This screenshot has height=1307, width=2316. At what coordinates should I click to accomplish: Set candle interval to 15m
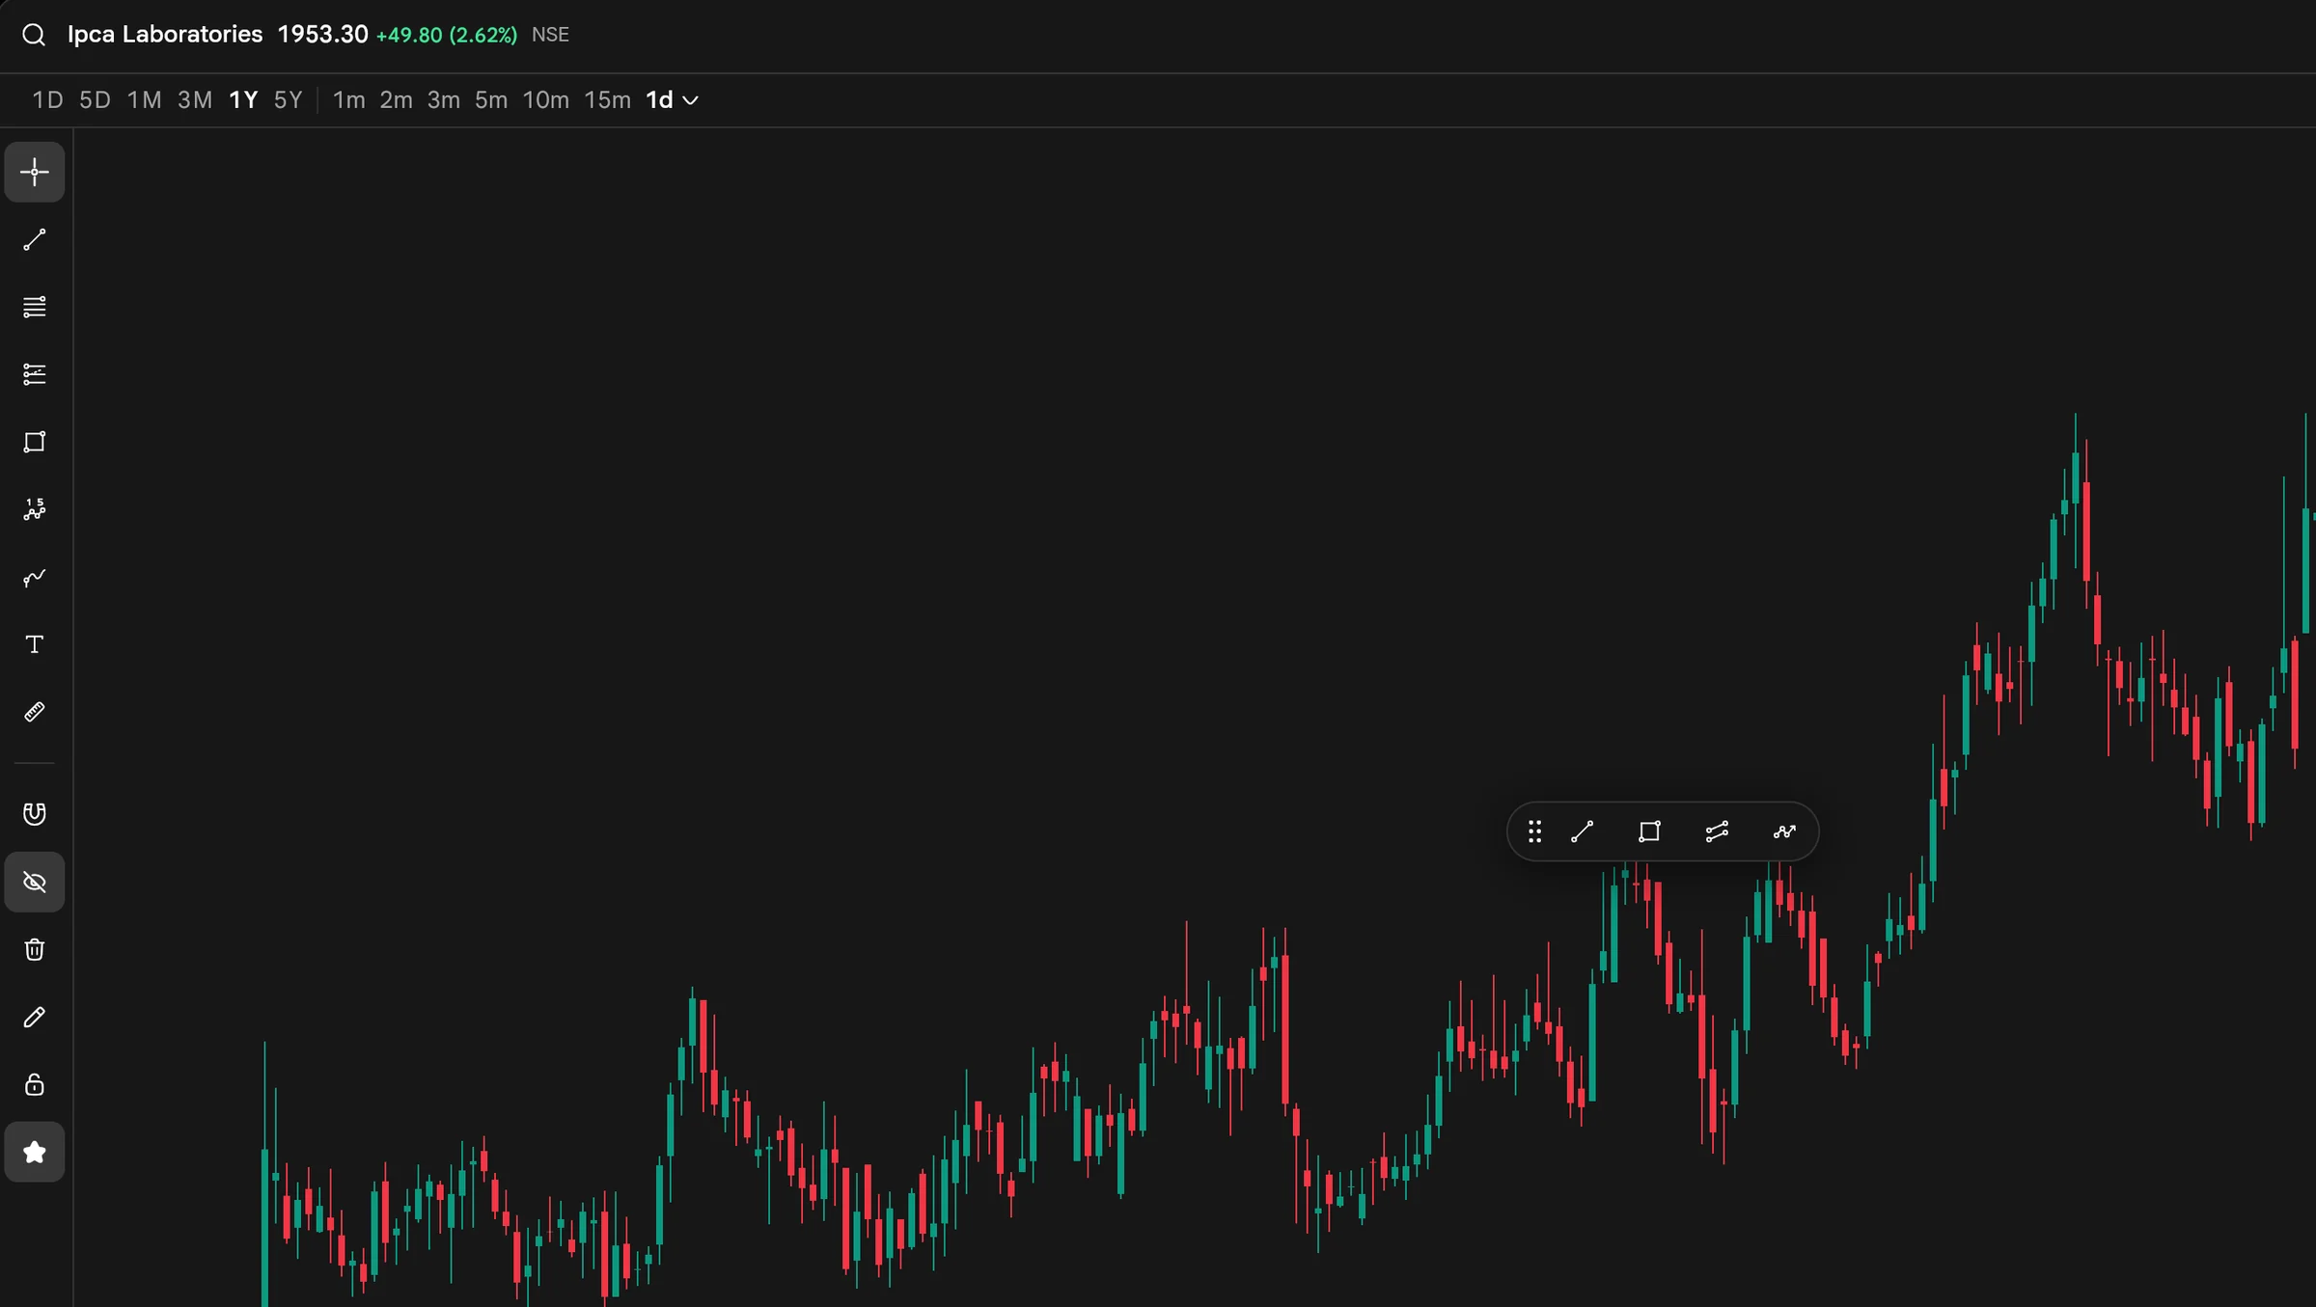pos(607,100)
